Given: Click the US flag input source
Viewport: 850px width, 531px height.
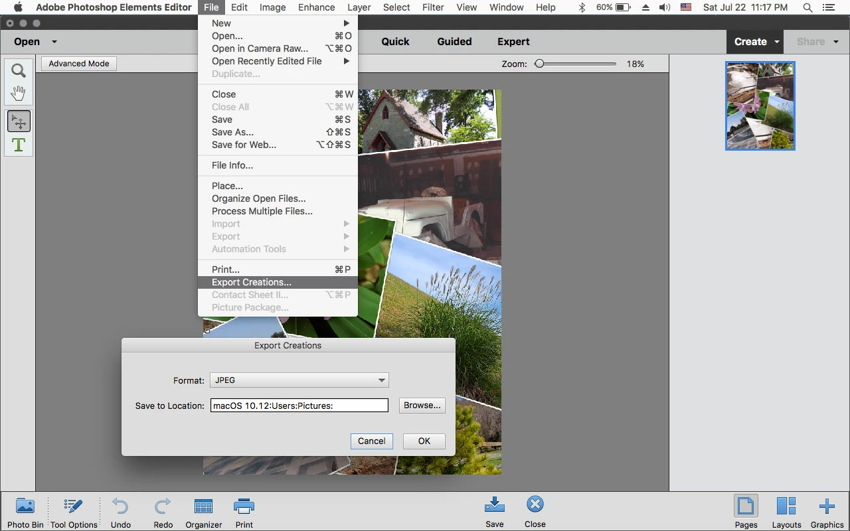Looking at the screenshot, I should tap(687, 7).
